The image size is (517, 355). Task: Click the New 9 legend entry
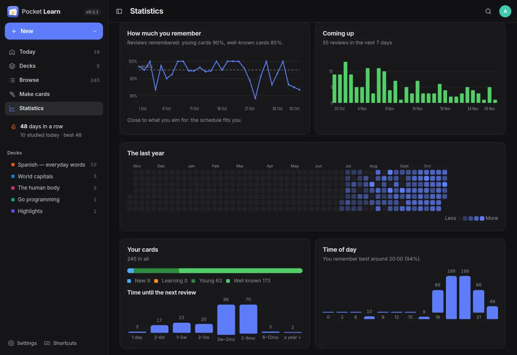[139, 281]
